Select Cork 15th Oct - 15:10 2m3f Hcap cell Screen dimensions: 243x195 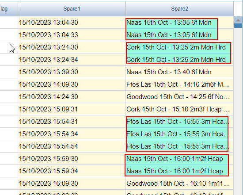pyautogui.click(x=179, y=109)
